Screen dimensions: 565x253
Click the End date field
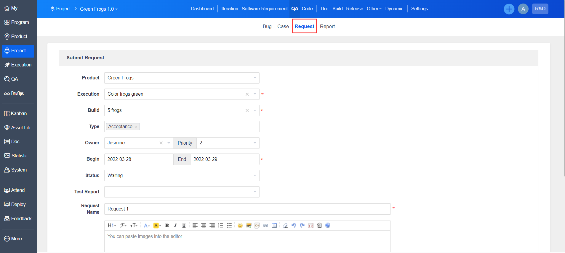click(225, 159)
